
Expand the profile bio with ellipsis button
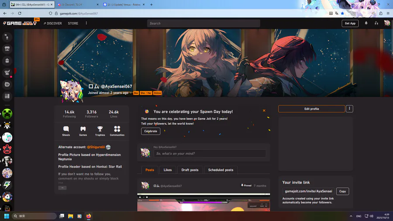click(62, 188)
